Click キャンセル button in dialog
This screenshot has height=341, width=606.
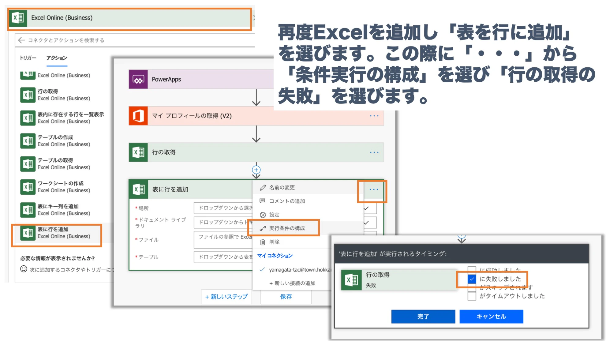tap(491, 317)
